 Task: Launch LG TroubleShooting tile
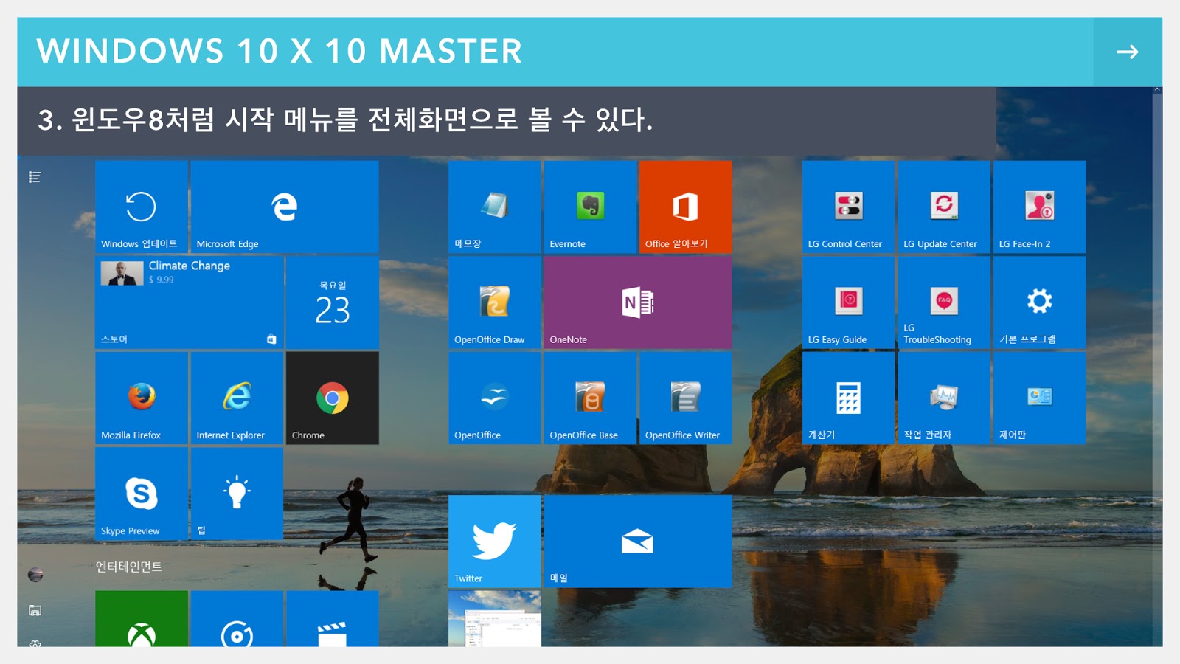pos(944,302)
